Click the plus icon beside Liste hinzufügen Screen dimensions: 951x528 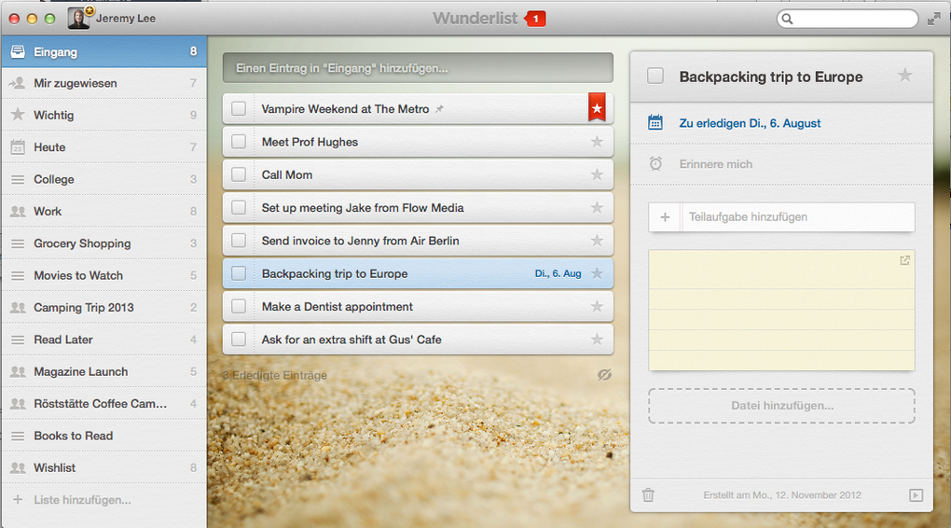[19, 499]
